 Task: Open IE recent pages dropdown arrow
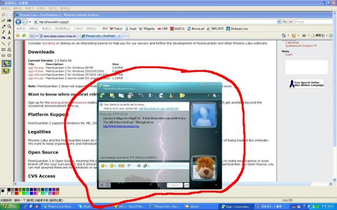pos(30,22)
